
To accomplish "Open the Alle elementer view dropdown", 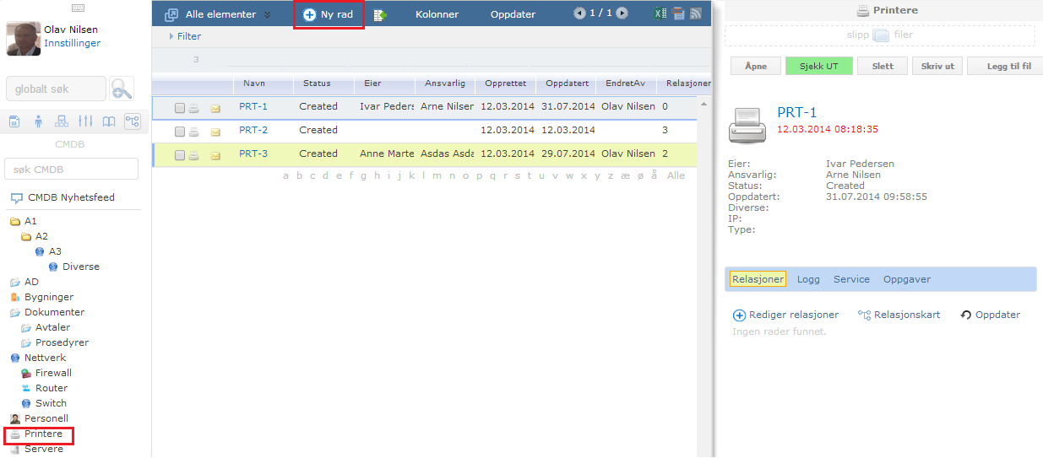I will click(218, 14).
